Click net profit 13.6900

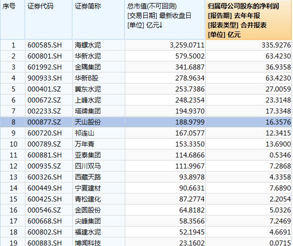point(278,144)
